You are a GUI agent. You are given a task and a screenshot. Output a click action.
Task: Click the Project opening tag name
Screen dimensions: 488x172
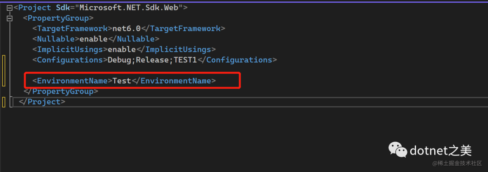(35, 8)
